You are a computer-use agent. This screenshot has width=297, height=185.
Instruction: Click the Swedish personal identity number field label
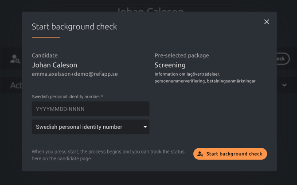coord(67,96)
